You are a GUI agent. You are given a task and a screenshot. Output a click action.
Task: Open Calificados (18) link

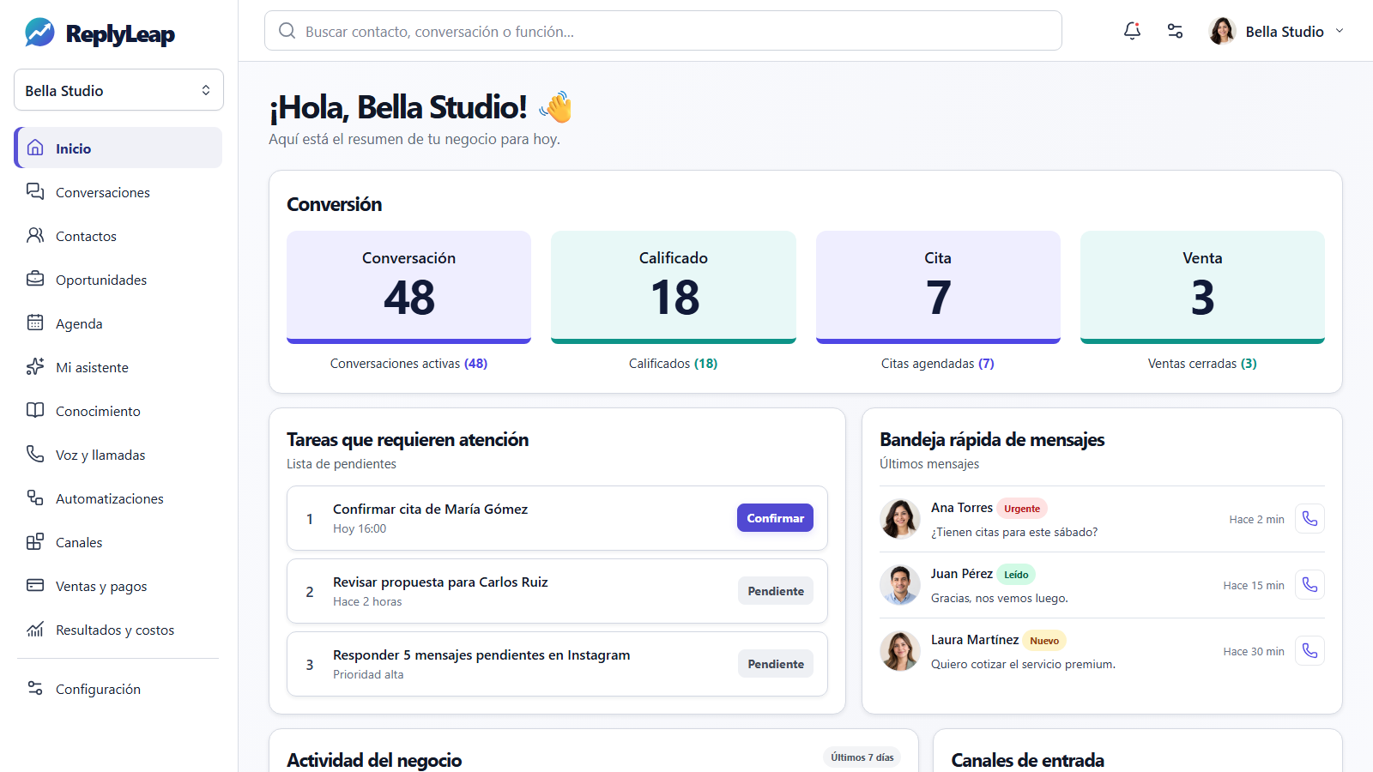pos(674,363)
